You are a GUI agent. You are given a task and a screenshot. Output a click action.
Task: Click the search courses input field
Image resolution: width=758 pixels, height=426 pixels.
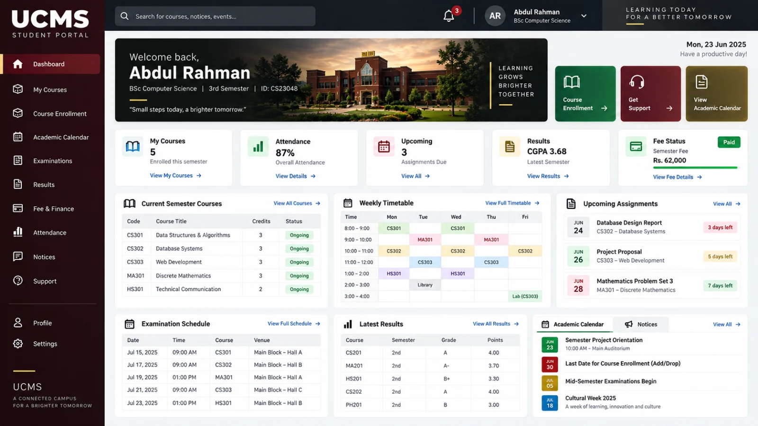215,16
